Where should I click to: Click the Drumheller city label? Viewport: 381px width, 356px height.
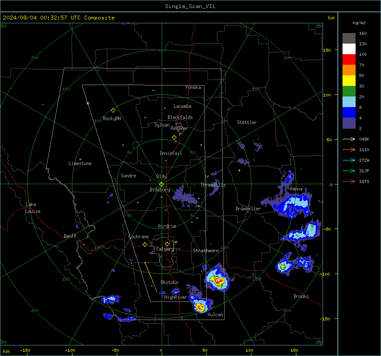(248, 209)
